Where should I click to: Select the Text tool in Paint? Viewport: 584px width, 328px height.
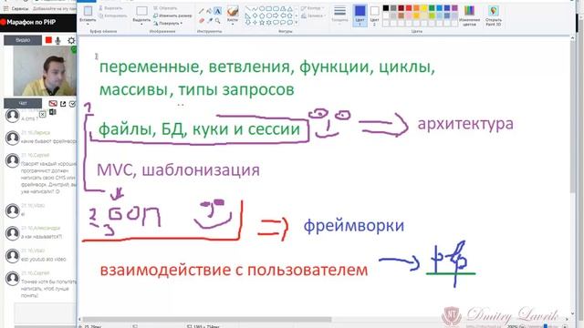point(218,11)
